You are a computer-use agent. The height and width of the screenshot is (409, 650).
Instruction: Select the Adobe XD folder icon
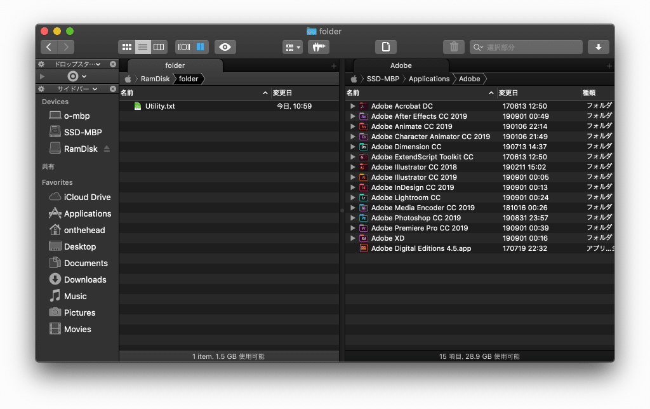coord(364,238)
